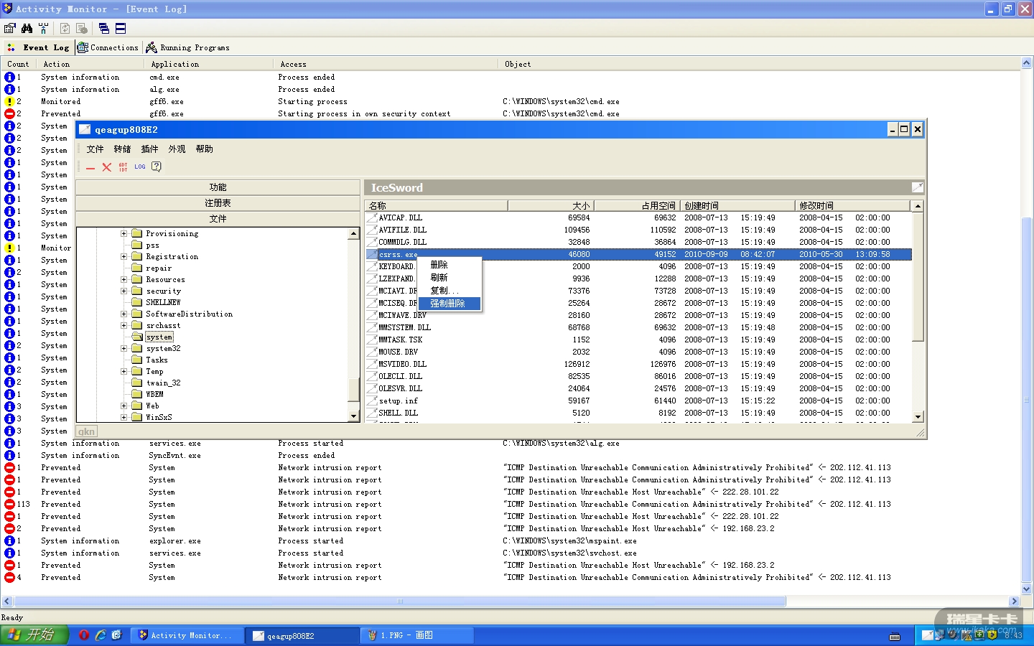This screenshot has width=1034, height=646.
Task: Expand the Provisioning folder tree node
Action: (124, 234)
